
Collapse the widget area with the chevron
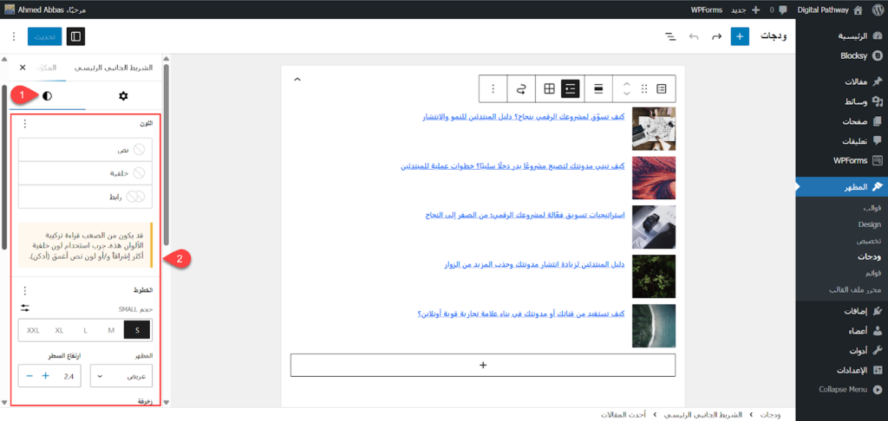click(297, 80)
